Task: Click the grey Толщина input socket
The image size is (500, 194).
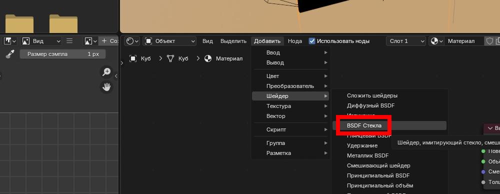Action: 483,182
